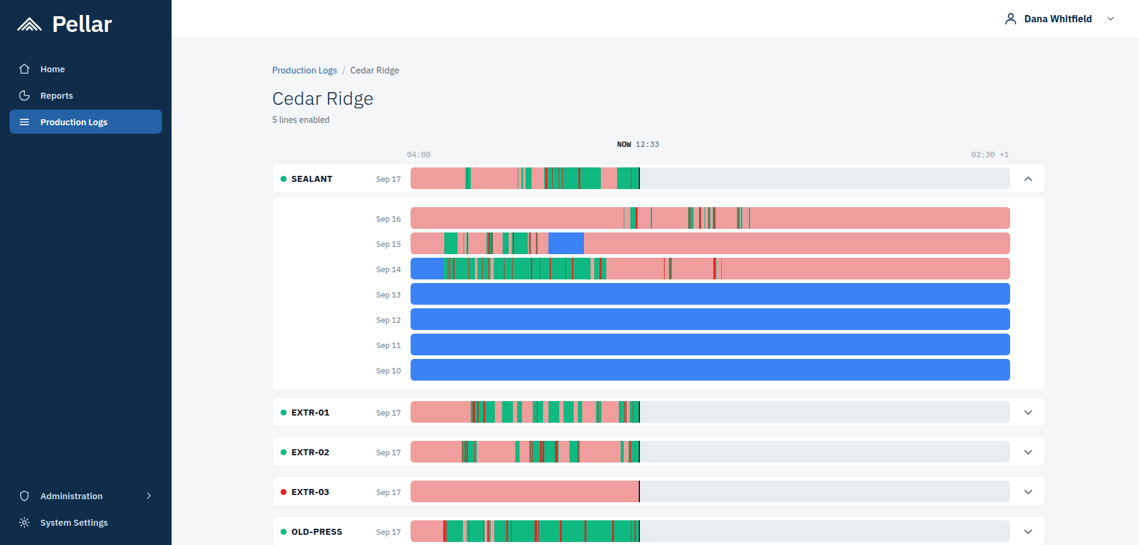This screenshot has height=545, width=1139.
Task: Click the green status dot beside EXTR-02
Action: tap(284, 452)
